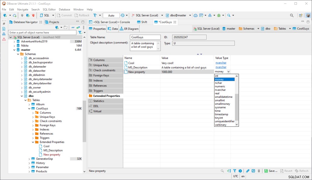Screen dimensions: 312x180
Task: Open the Statistics section in the sidebar
Action: (x=105, y=101)
